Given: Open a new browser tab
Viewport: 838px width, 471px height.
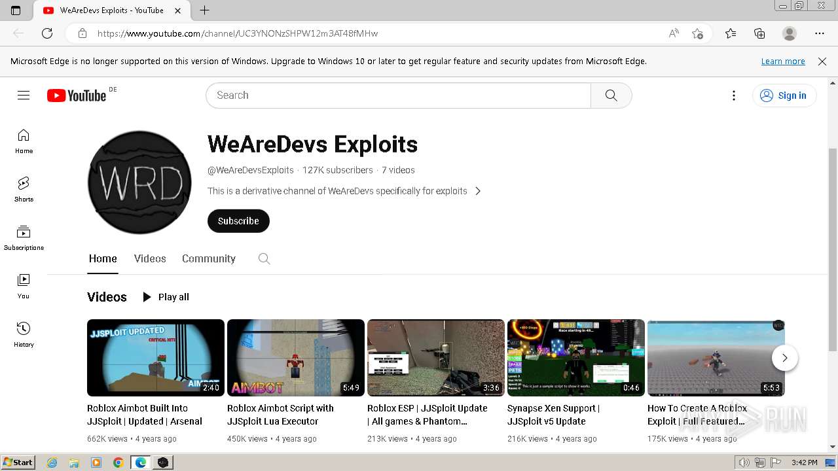Looking at the screenshot, I should tap(204, 10).
